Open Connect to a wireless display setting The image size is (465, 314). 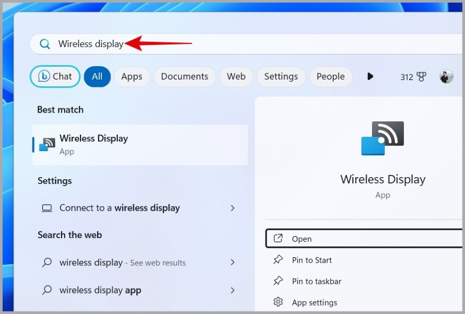(x=140, y=208)
